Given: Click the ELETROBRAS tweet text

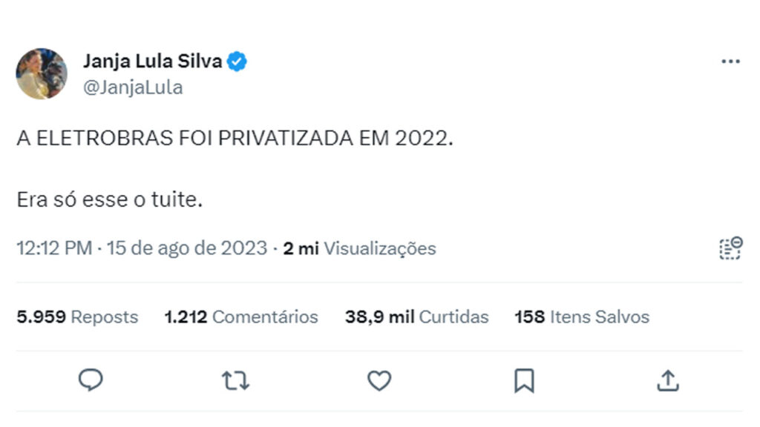Looking at the screenshot, I should point(234,139).
